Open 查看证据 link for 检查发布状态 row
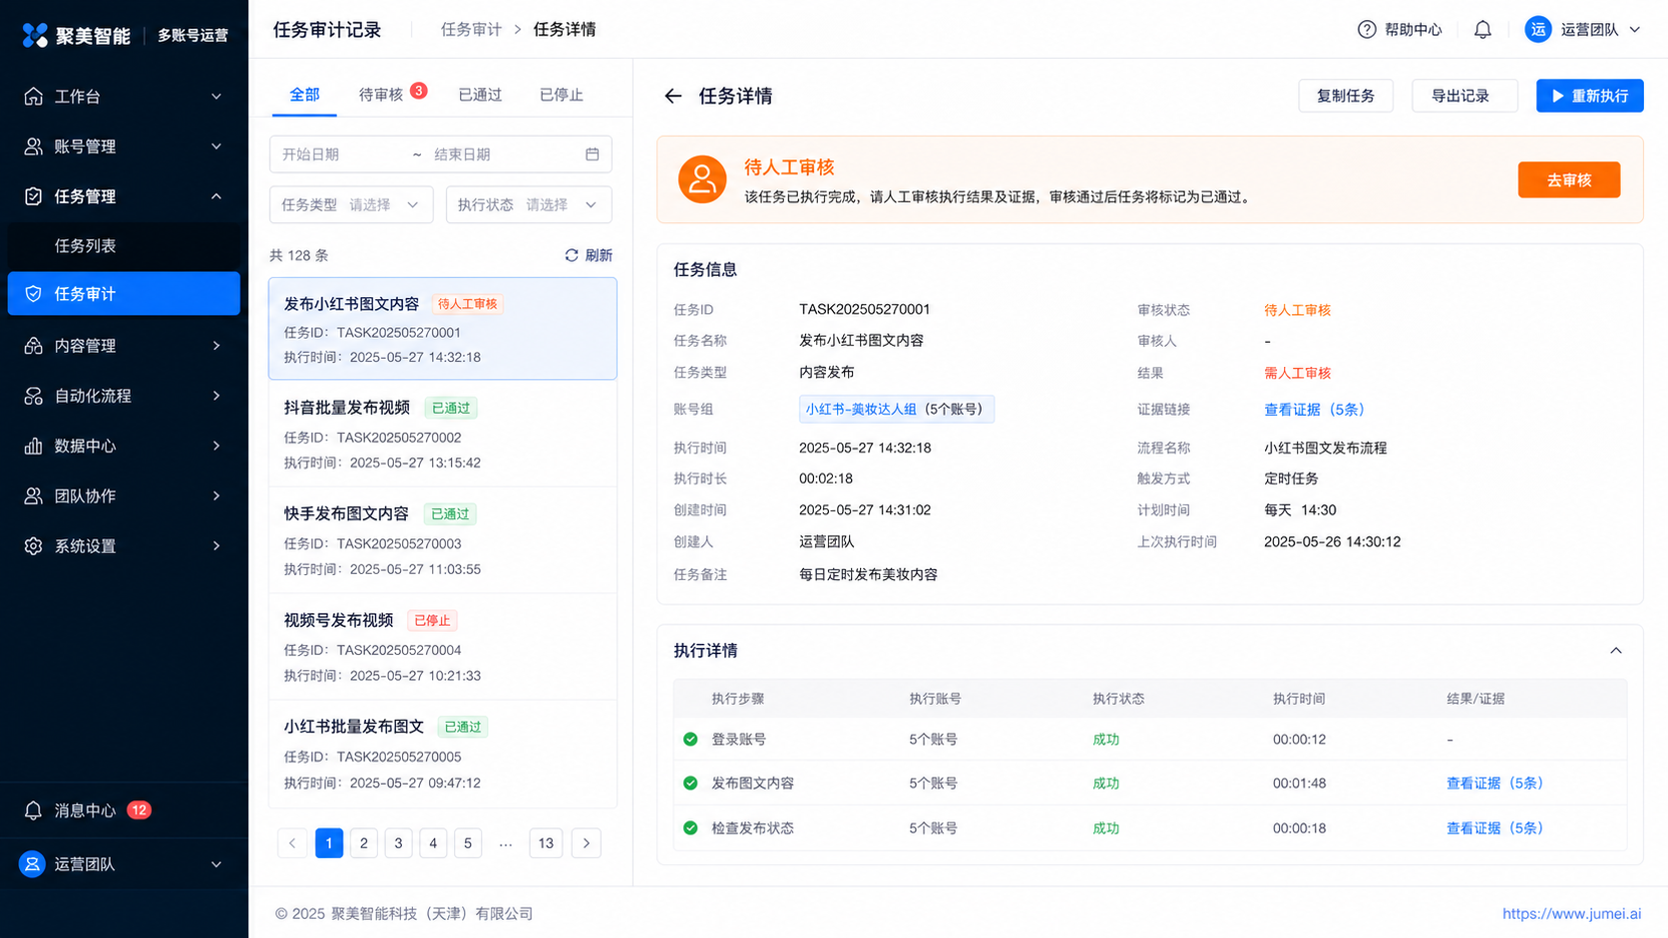This screenshot has width=1668, height=938. 1494,827
